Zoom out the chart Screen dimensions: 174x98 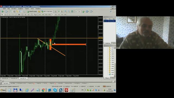tap(69, 11)
